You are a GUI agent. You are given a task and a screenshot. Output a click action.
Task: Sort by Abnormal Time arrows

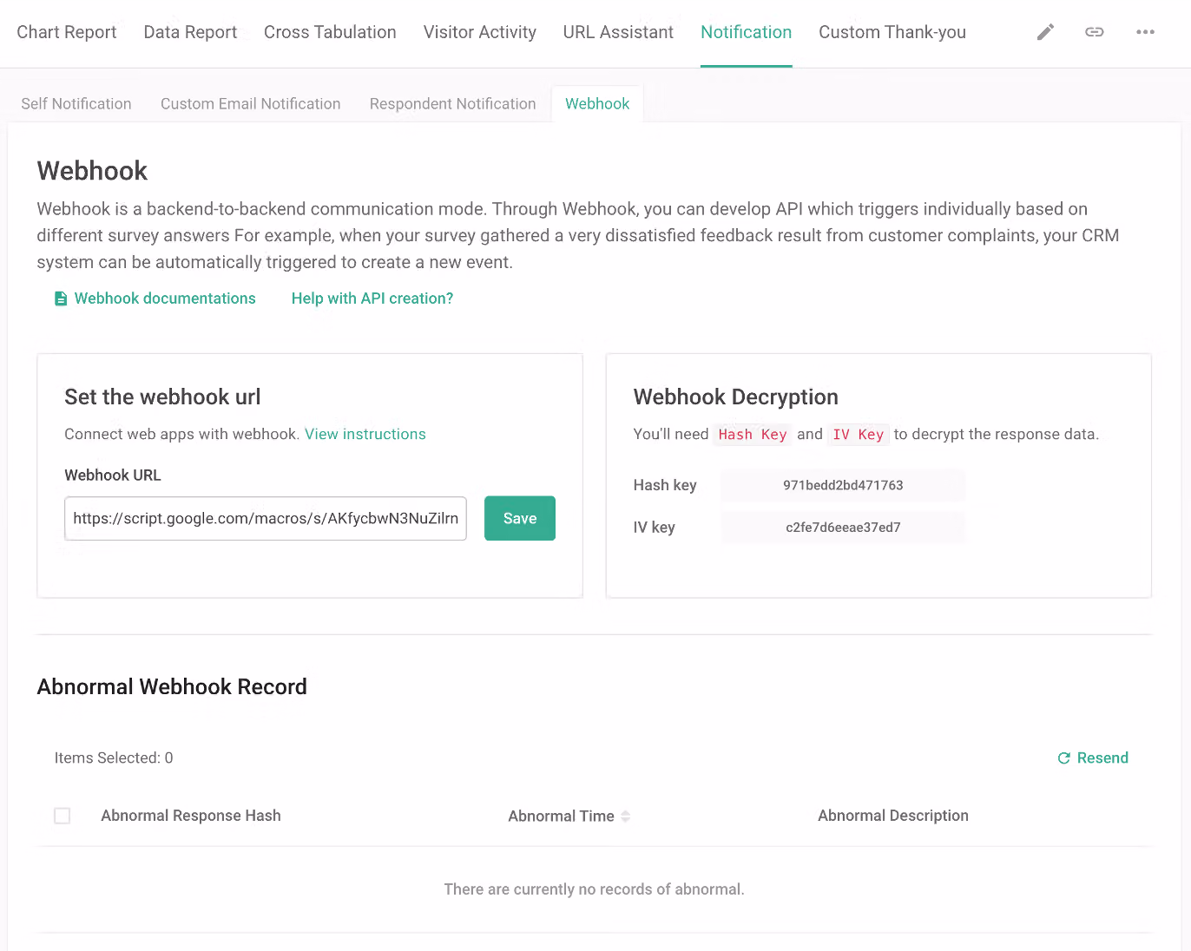(x=625, y=817)
